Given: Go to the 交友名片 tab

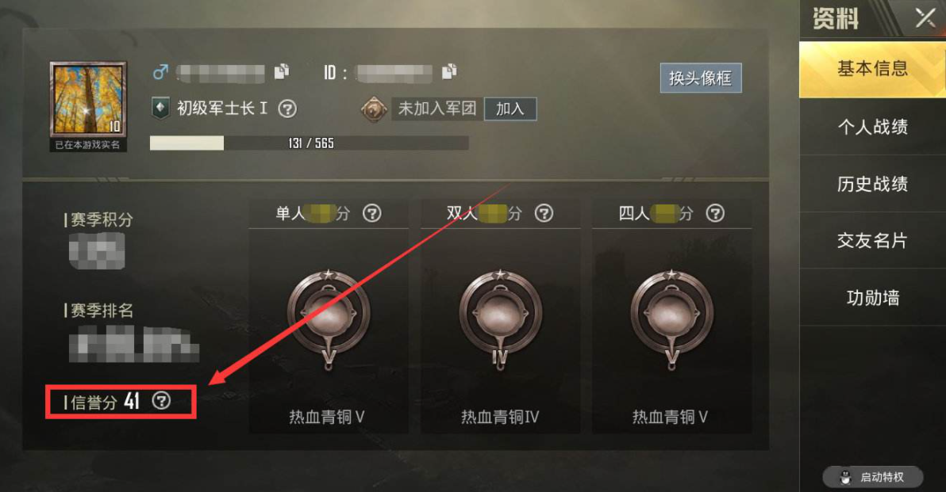Looking at the screenshot, I should click(x=872, y=241).
